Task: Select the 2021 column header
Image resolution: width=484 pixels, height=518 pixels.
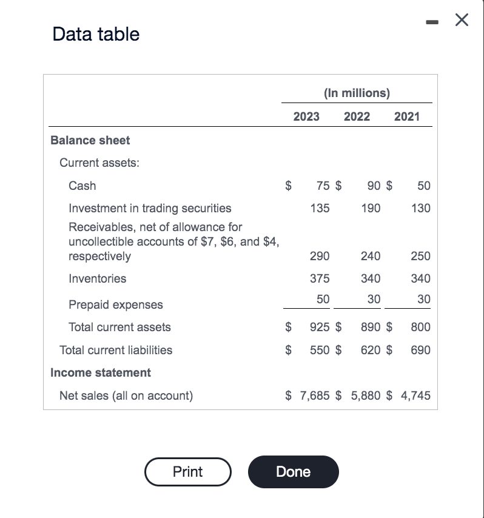Action: click(x=408, y=116)
